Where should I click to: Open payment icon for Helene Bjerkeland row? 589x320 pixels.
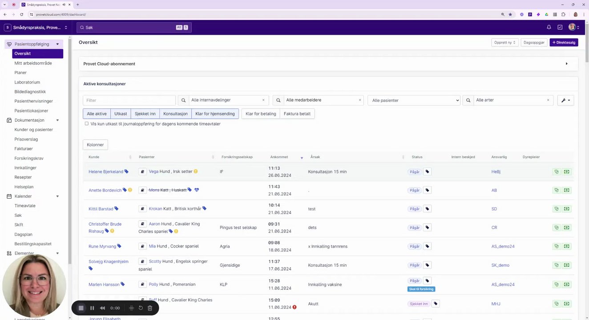pyautogui.click(x=566, y=172)
